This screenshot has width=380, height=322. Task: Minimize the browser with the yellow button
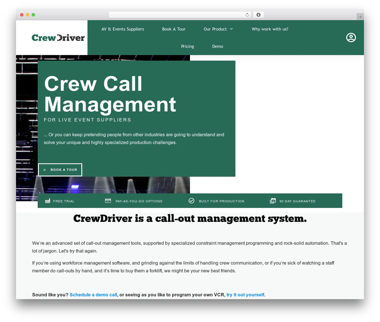28,15
